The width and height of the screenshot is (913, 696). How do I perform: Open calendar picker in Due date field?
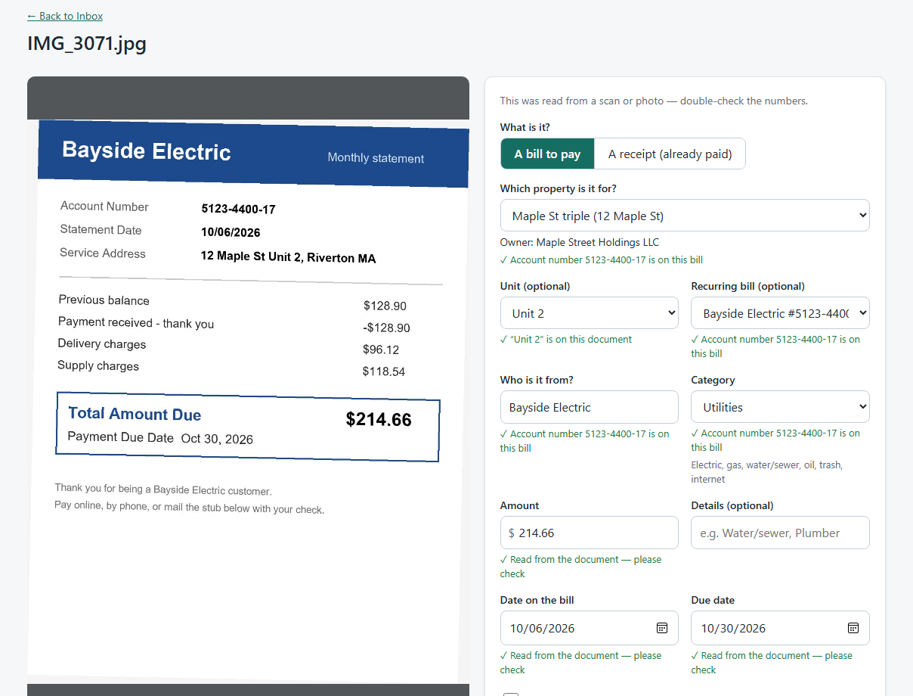point(853,628)
